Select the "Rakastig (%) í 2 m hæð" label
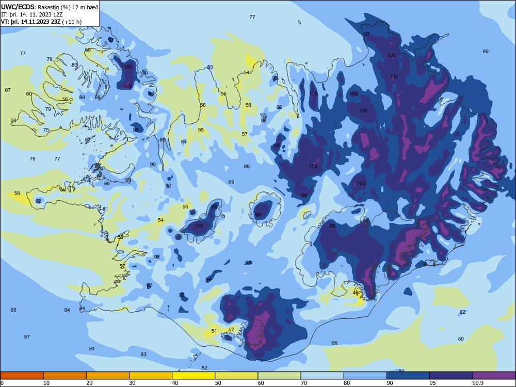This screenshot has width=516, height=387. [68, 7]
